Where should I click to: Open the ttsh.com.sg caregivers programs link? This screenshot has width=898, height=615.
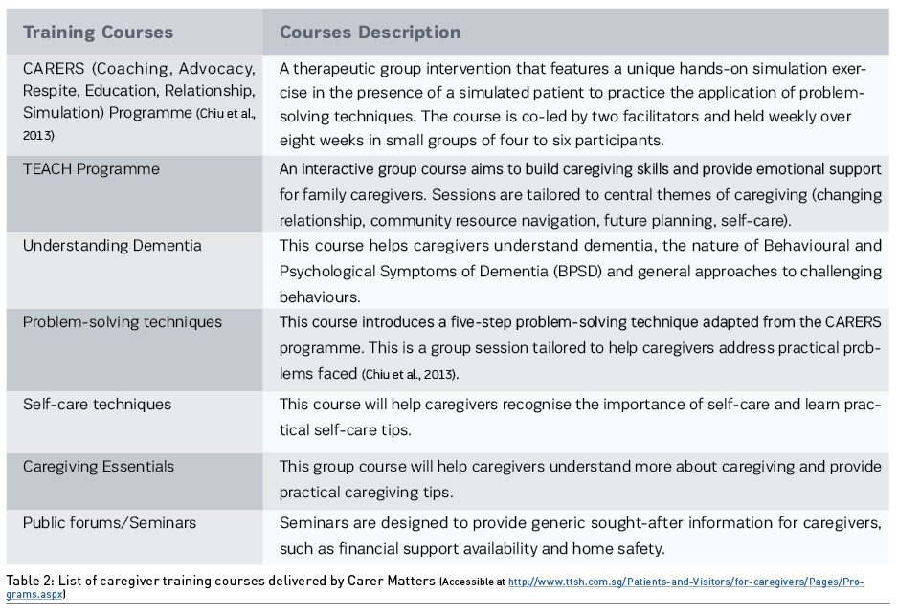point(685,582)
